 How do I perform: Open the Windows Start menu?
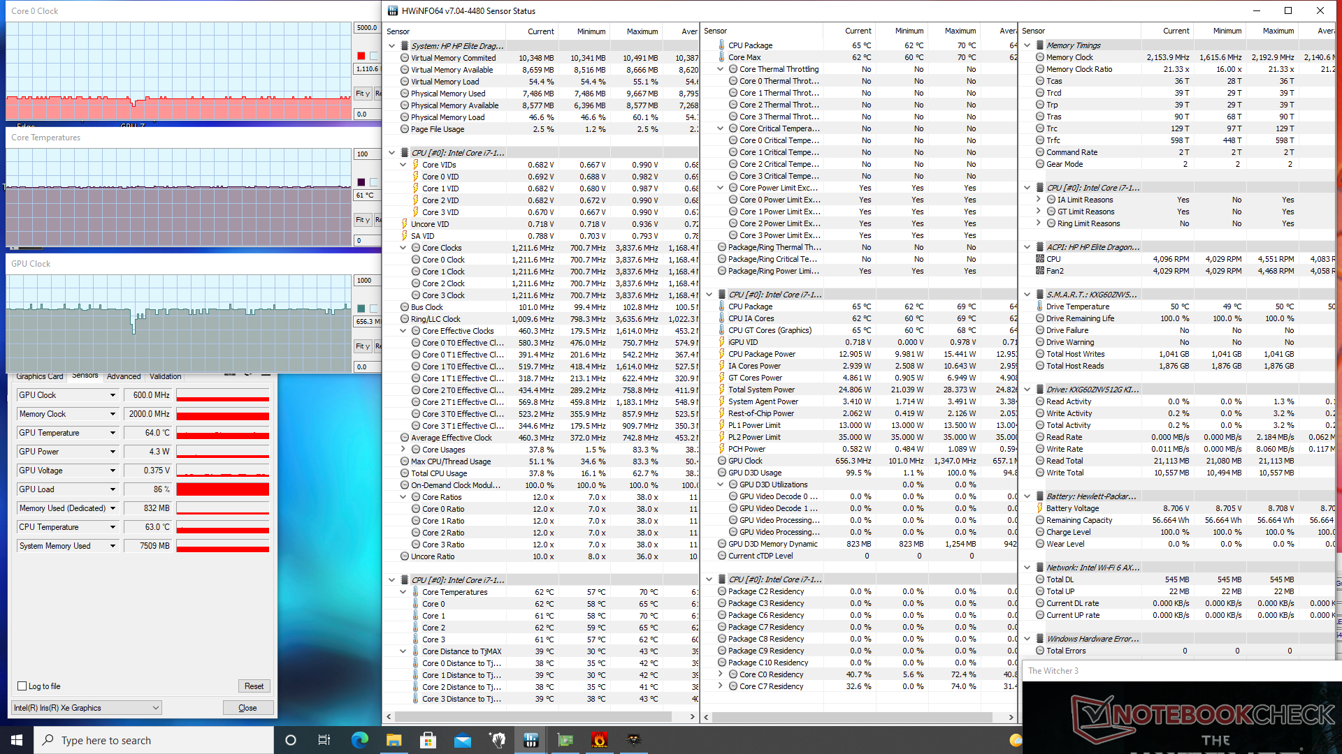[x=17, y=740]
